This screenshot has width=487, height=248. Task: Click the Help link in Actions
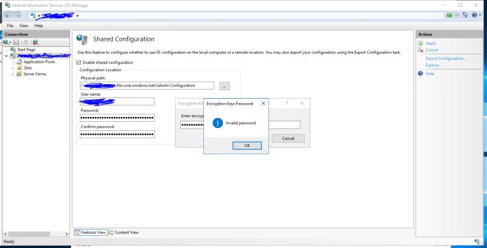click(x=430, y=74)
